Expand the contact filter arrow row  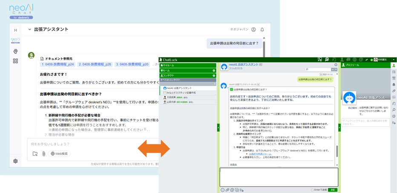click(x=187, y=84)
